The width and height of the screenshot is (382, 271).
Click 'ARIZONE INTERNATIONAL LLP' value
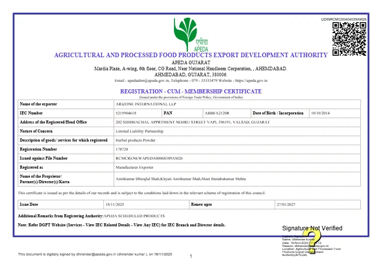point(146,104)
